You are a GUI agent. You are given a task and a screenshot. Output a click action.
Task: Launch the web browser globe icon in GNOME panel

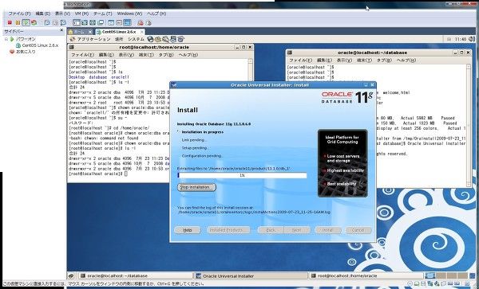tap(150, 39)
